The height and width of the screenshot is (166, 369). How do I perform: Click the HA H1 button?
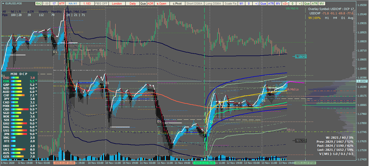73,4
